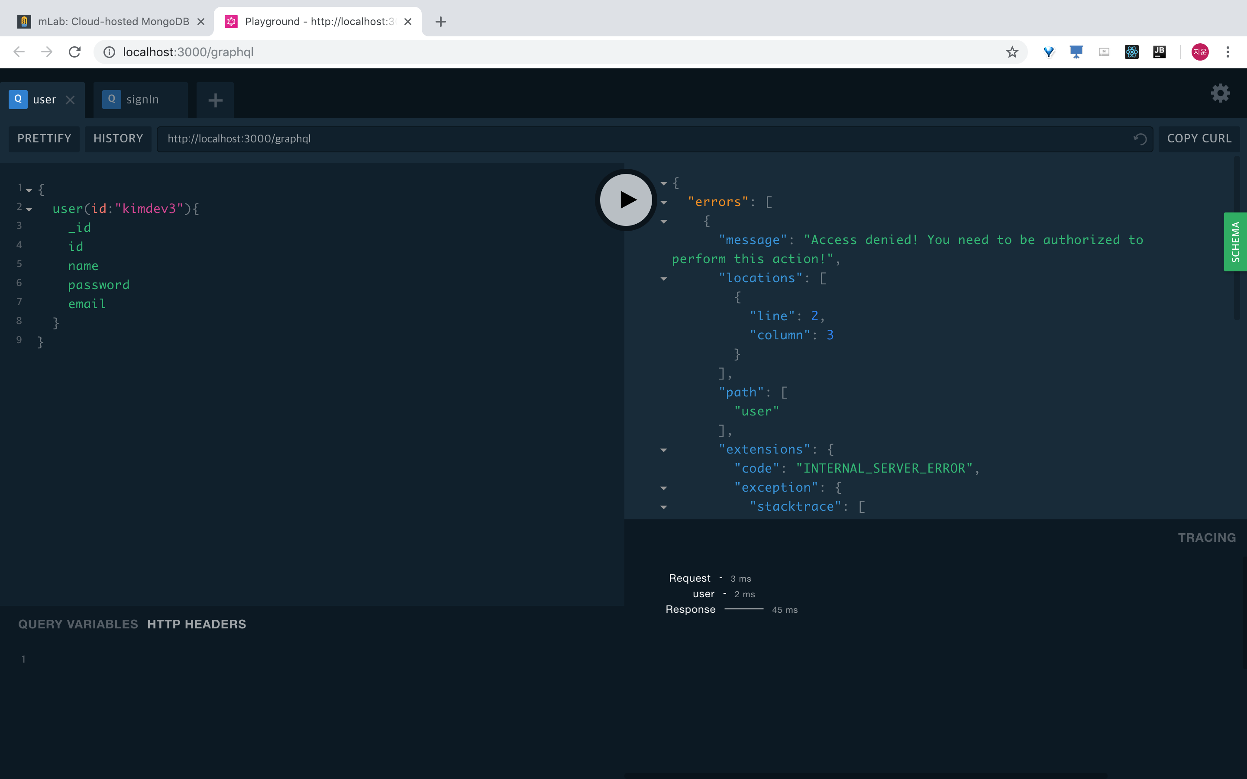Click the password field in query

pos(98,285)
